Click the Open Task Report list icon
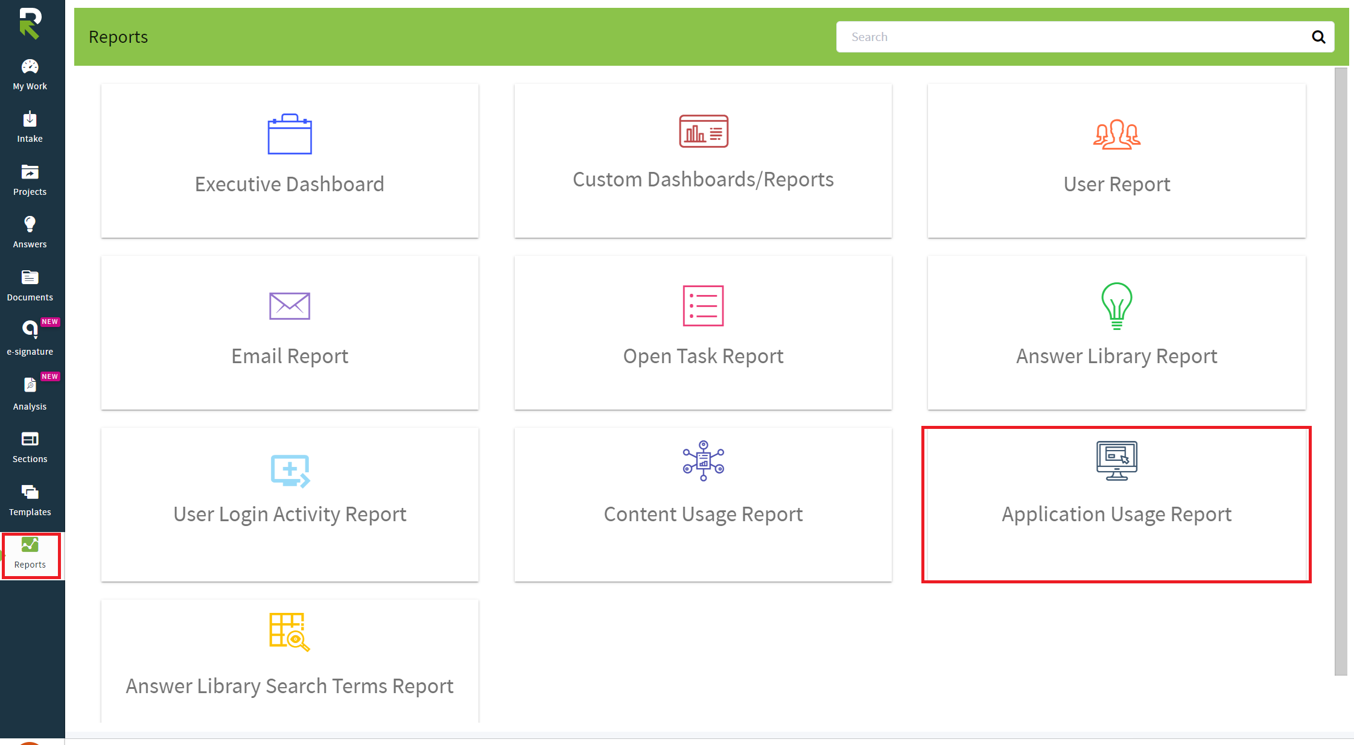The width and height of the screenshot is (1354, 745). pyautogui.click(x=704, y=306)
